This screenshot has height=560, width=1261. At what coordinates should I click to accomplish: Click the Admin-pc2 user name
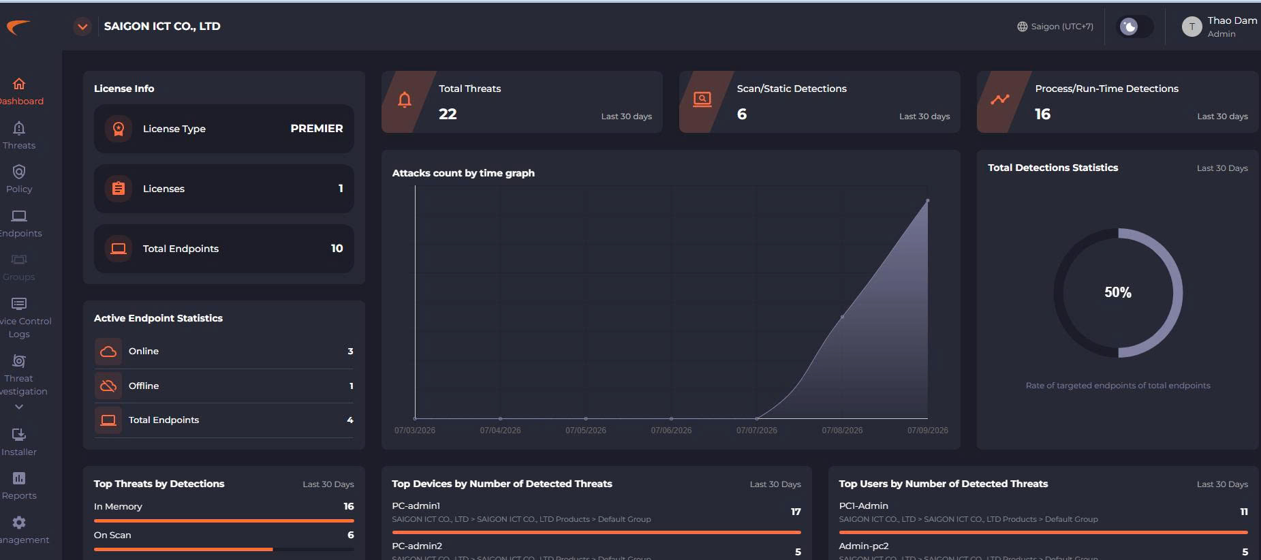coord(864,546)
